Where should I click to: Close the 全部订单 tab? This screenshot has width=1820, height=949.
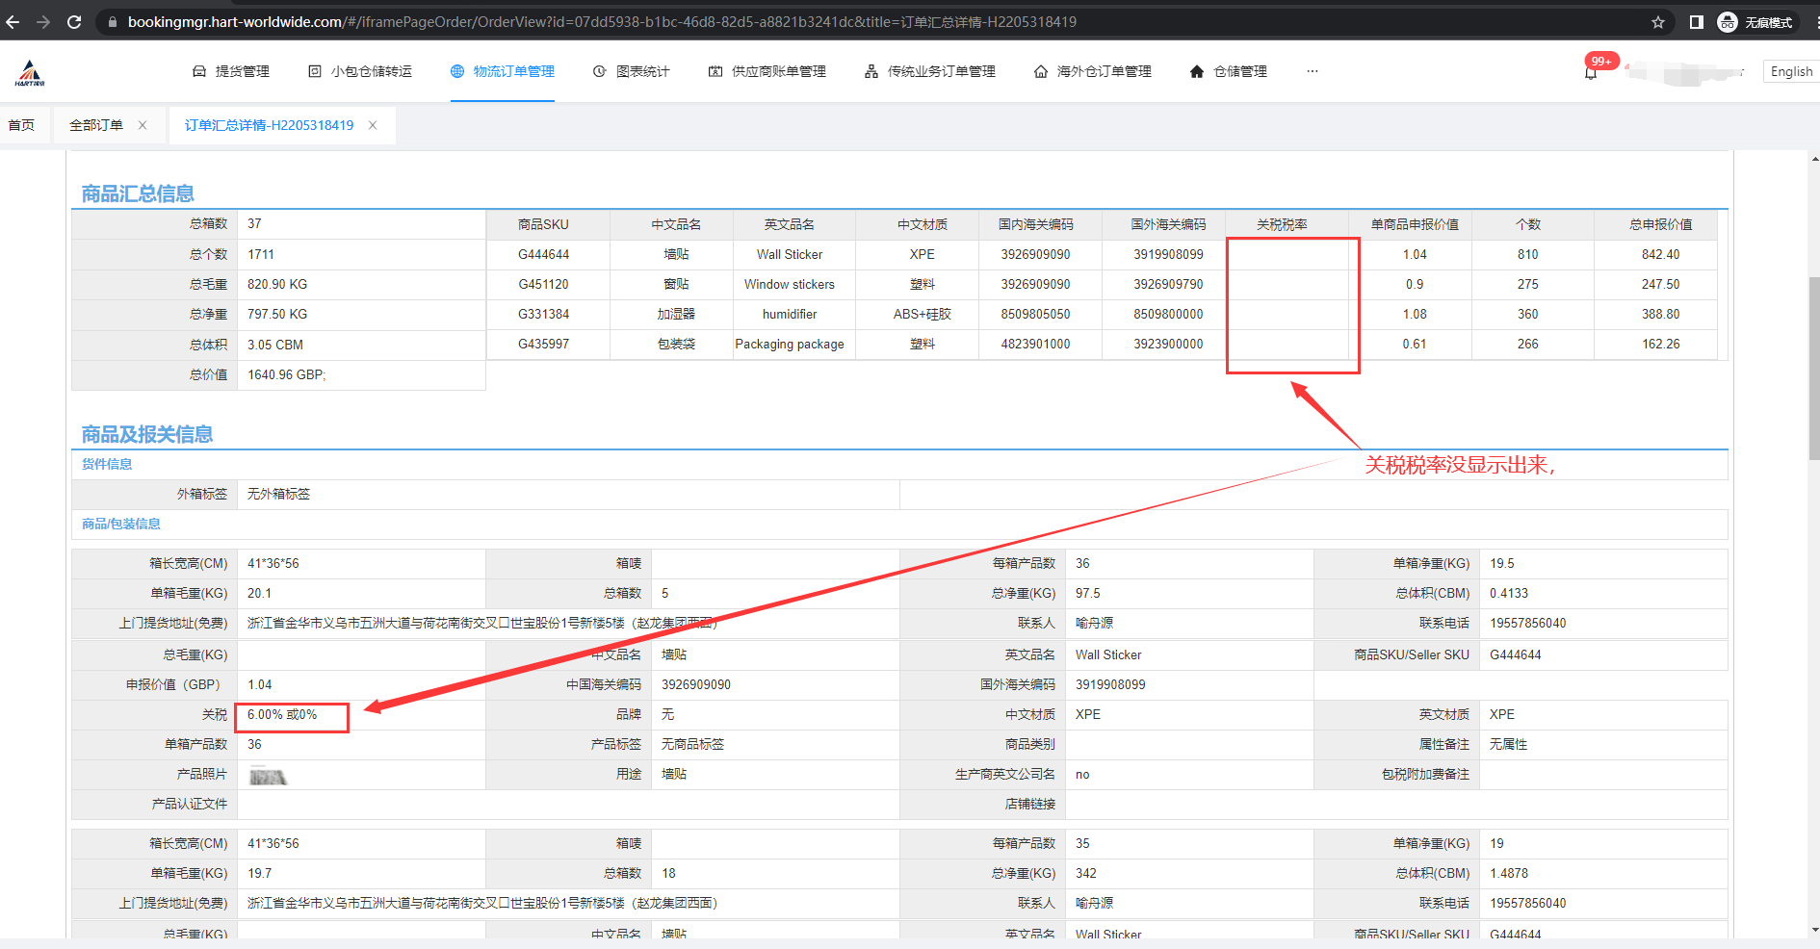coord(143,125)
